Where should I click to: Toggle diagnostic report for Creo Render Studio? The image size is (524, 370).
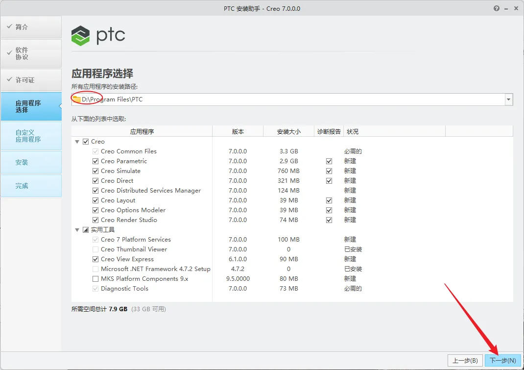pos(329,220)
